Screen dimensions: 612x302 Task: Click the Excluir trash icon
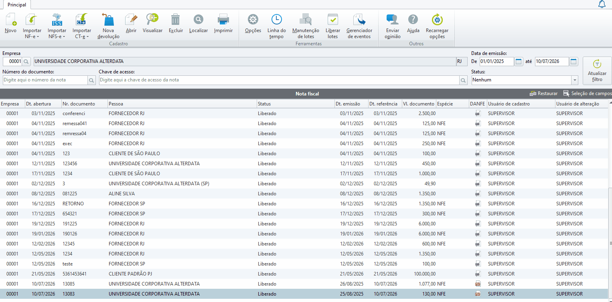pos(176,20)
